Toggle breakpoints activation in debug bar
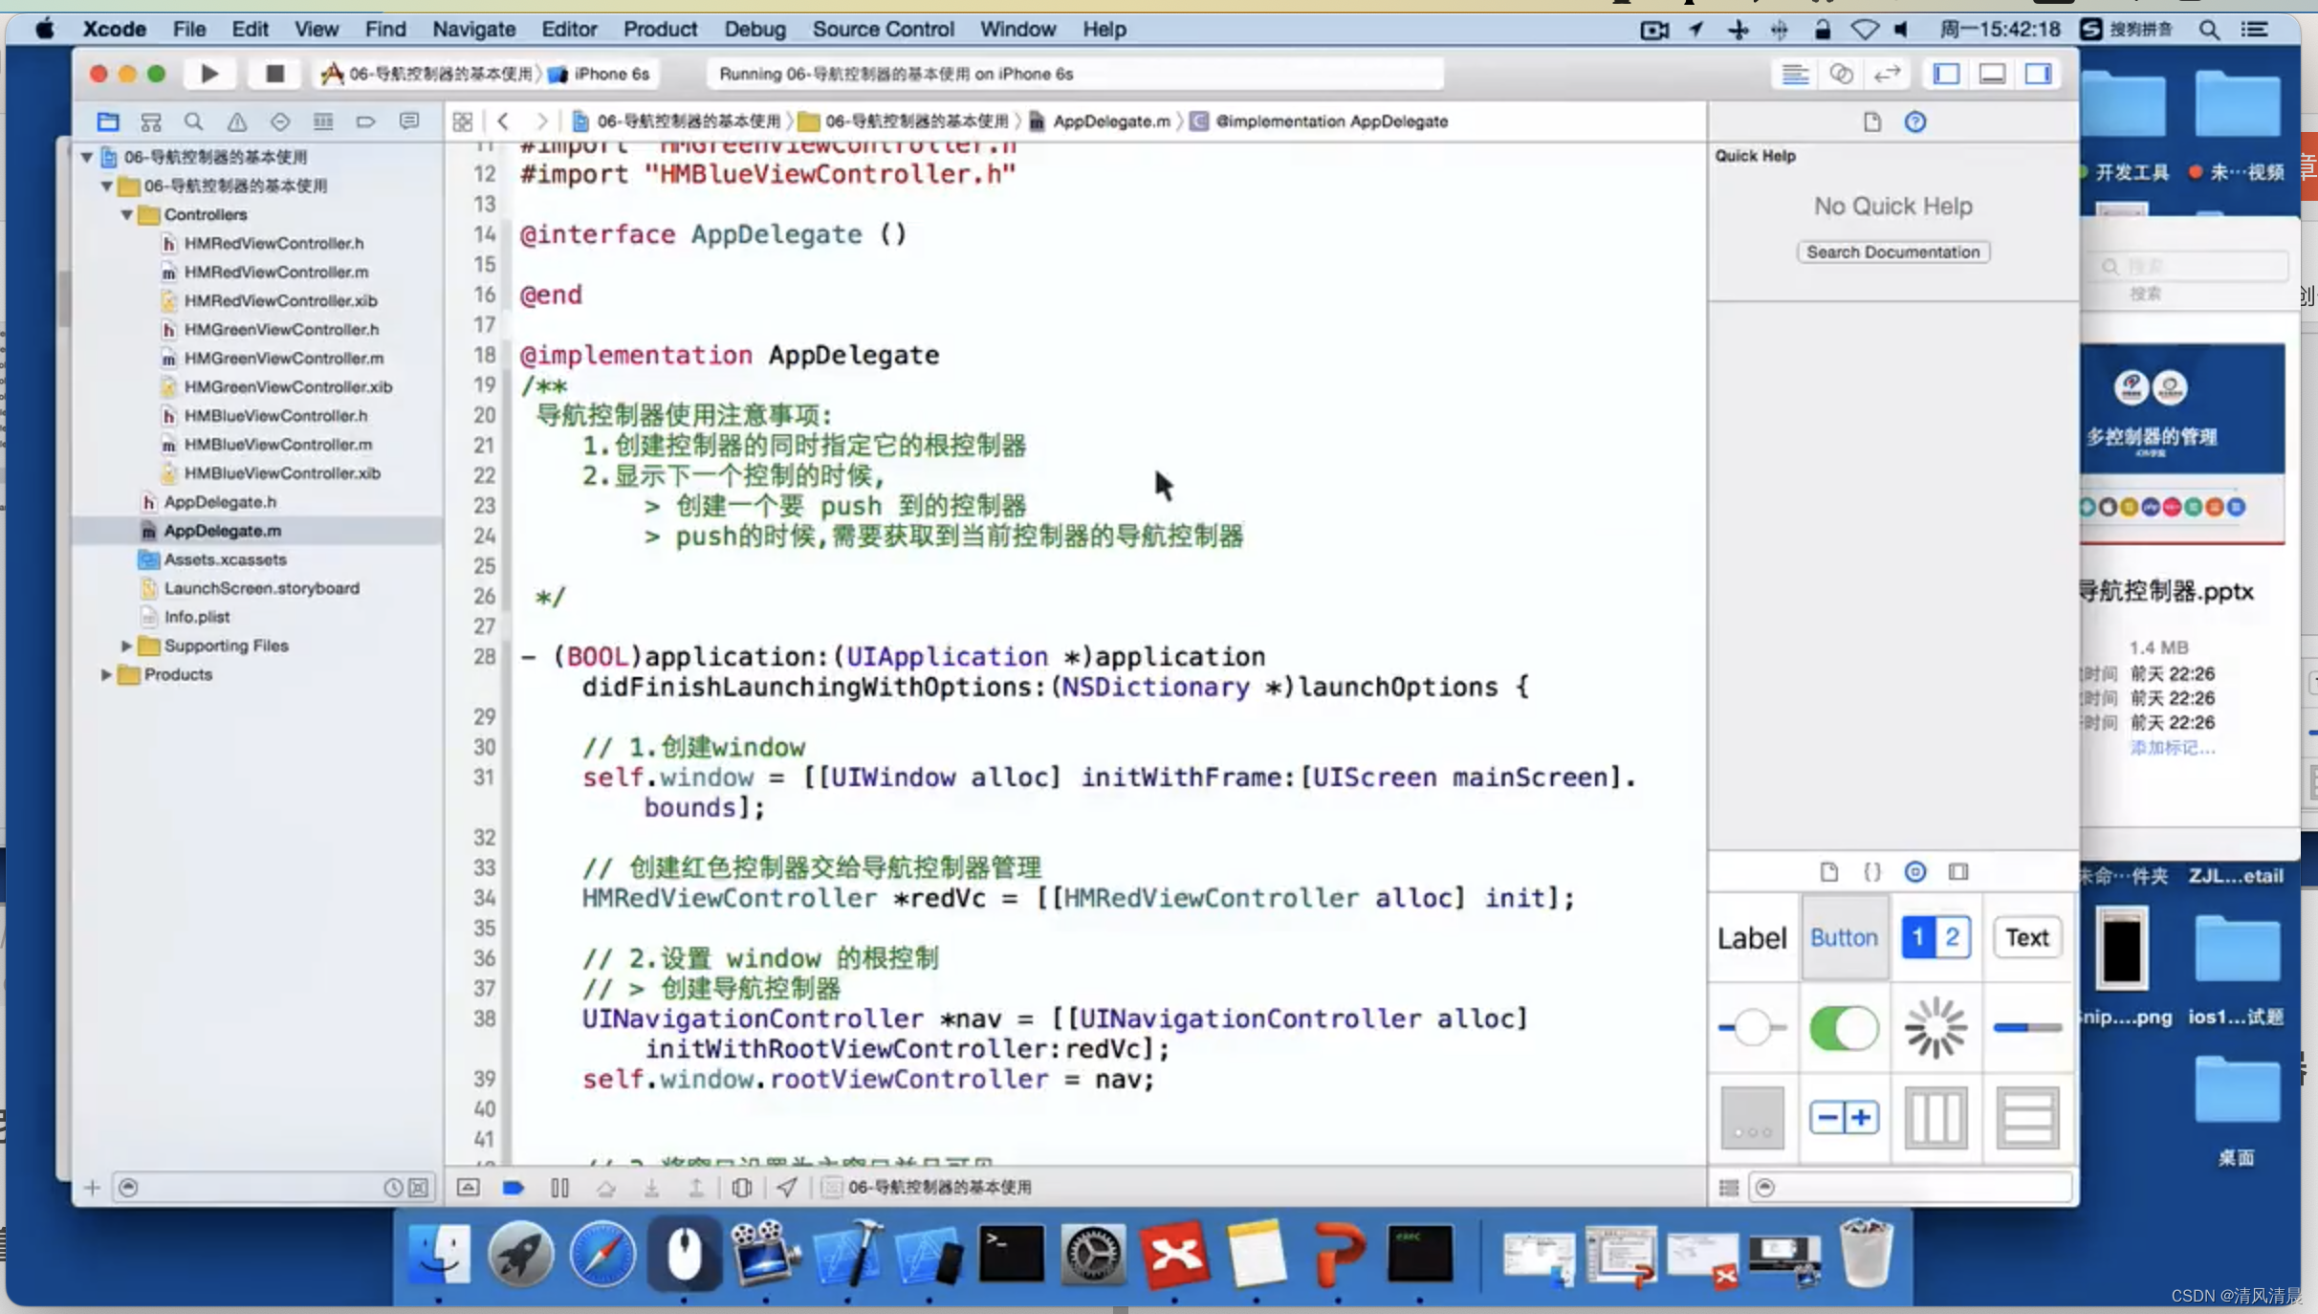The width and height of the screenshot is (2318, 1314). point(514,1187)
